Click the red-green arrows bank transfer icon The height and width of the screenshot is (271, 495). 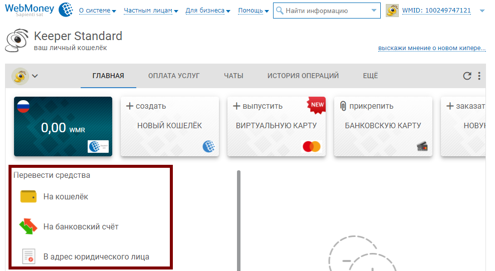click(x=29, y=226)
